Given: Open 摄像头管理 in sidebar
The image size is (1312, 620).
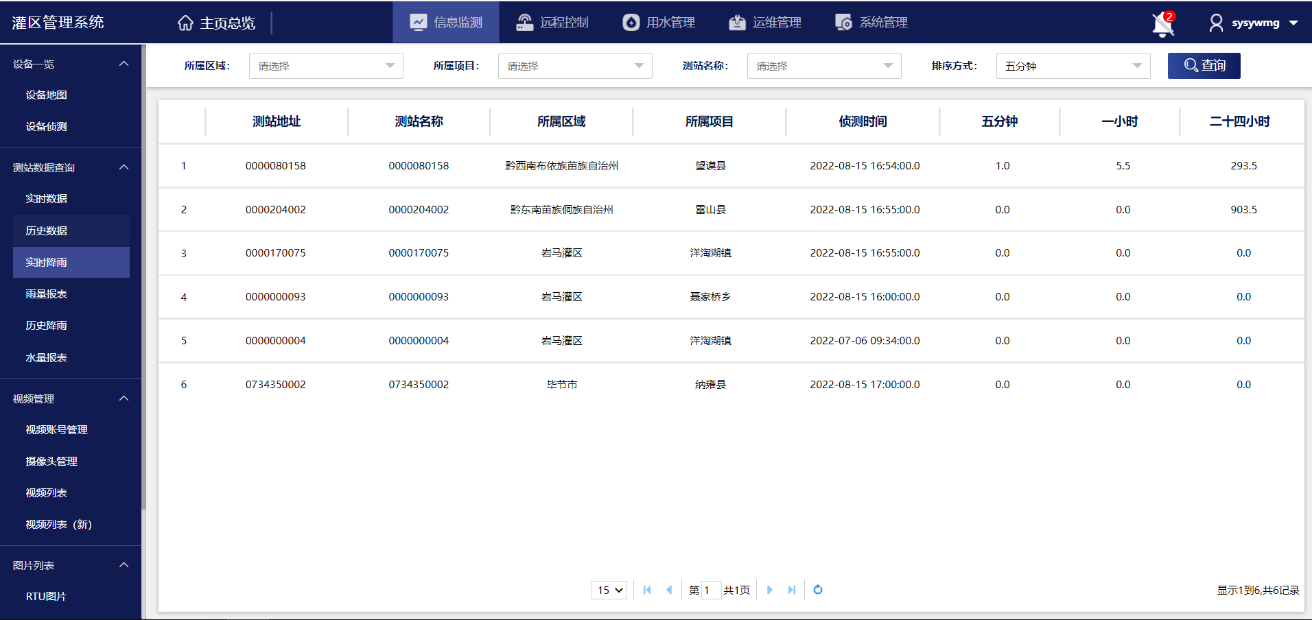Looking at the screenshot, I should coord(51,461).
